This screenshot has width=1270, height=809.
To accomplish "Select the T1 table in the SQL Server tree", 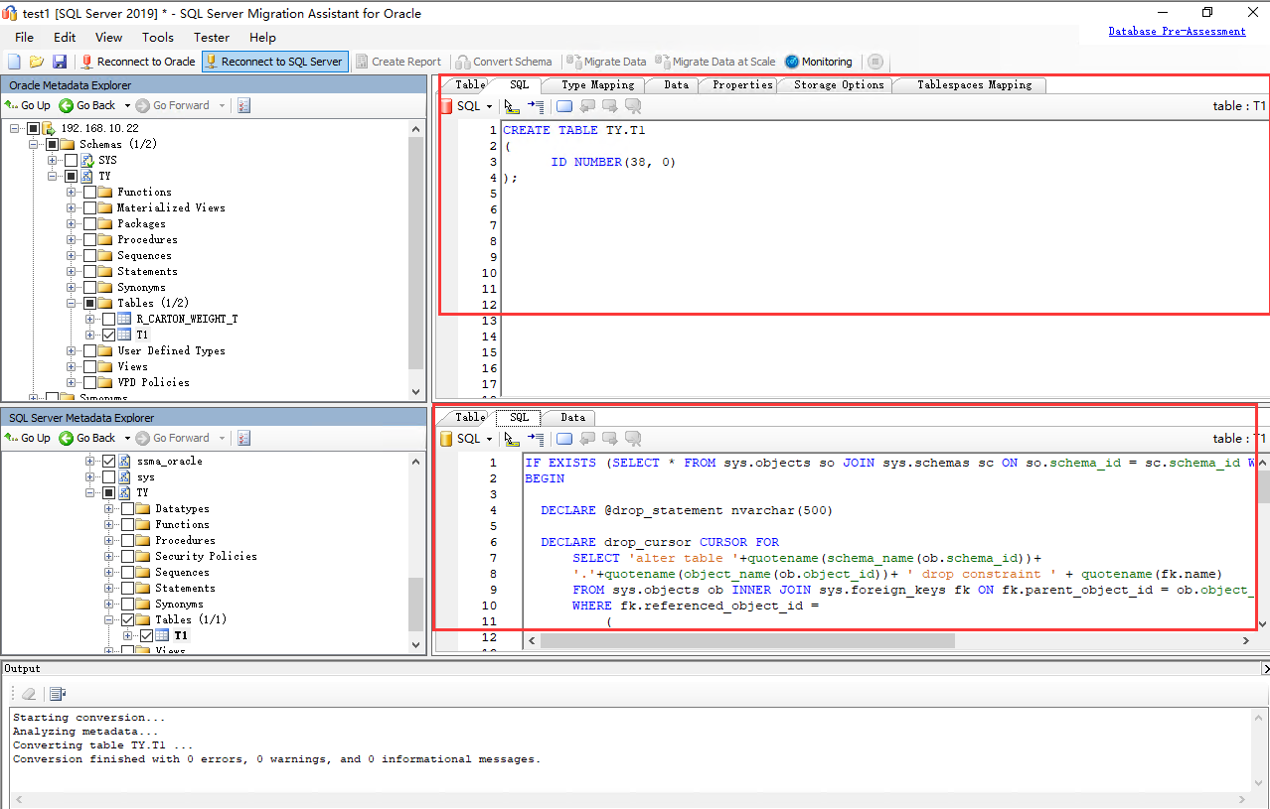I will click(181, 635).
